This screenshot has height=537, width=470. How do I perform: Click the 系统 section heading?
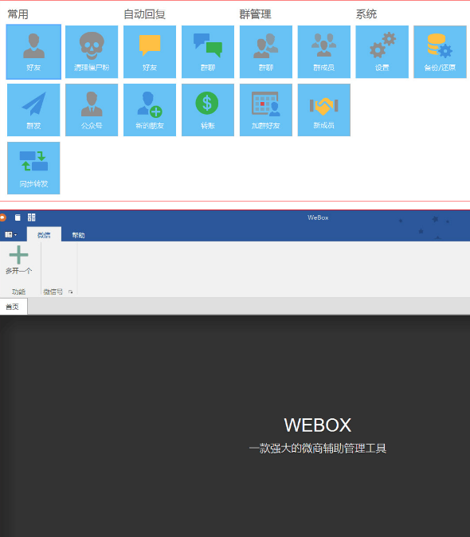click(x=366, y=14)
